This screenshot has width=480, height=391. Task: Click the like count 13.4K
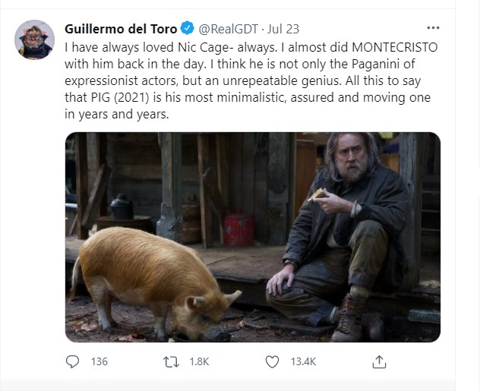[303, 361]
